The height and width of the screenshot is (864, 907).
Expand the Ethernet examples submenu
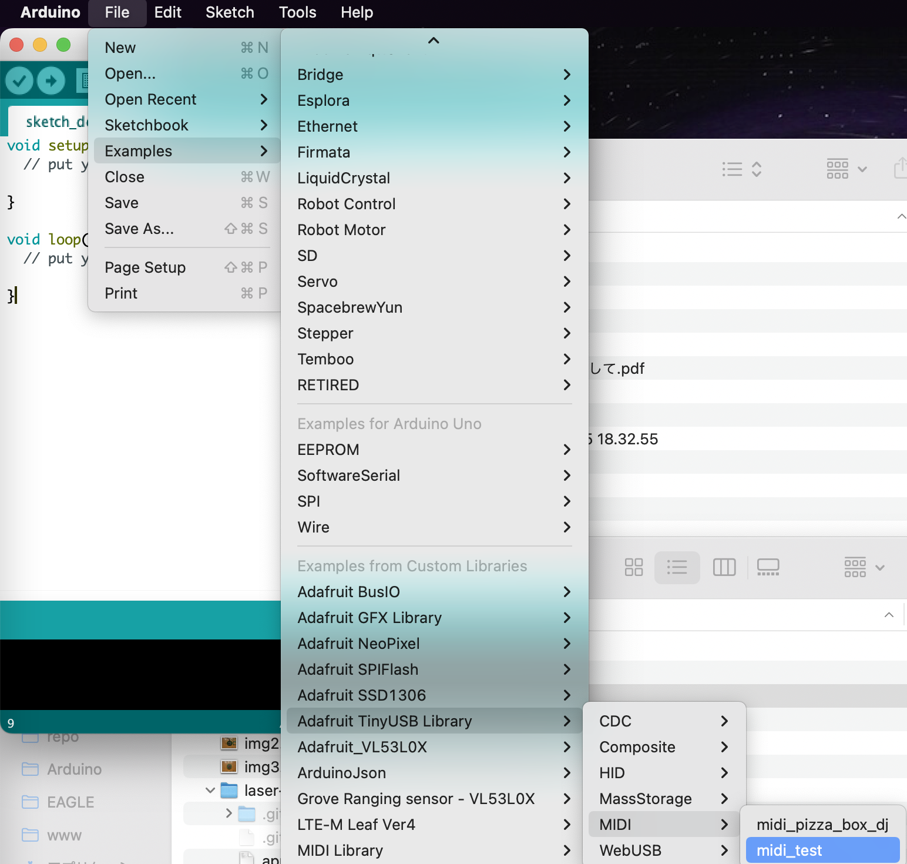(435, 126)
